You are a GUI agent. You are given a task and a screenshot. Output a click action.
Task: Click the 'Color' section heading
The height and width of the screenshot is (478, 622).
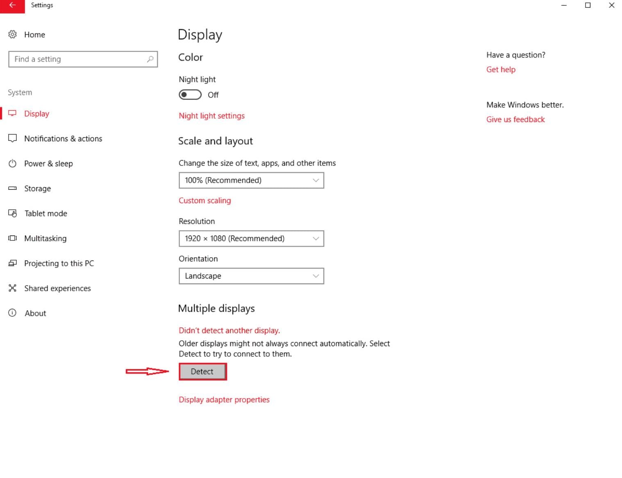pos(191,57)
